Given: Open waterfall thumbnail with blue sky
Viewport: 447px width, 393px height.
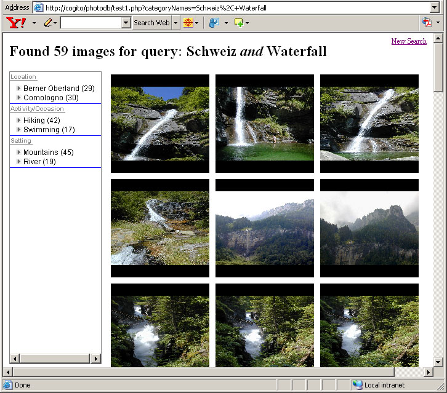Looking at the screenshot, I should pyautogui.click(x=160, y=124).
